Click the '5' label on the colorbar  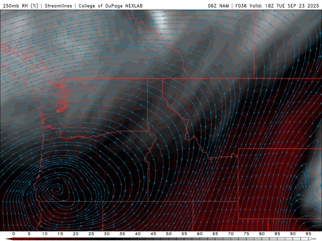point(29,234)
